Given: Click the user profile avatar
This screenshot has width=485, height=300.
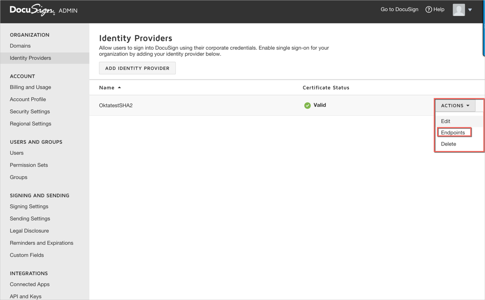Looking at the screenshot, I should pos(458,10).
